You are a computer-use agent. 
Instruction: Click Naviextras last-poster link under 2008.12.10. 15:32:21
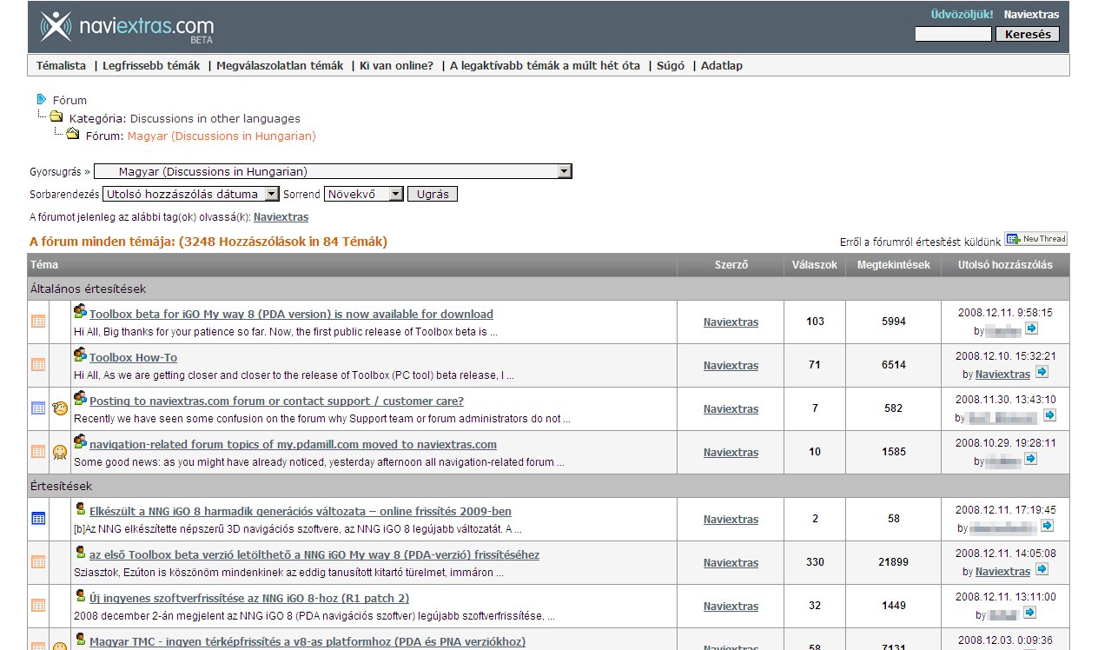click(x=1002, y=374)
